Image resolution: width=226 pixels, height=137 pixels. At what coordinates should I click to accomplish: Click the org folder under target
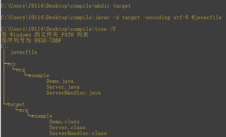click(x=24, y=110)
